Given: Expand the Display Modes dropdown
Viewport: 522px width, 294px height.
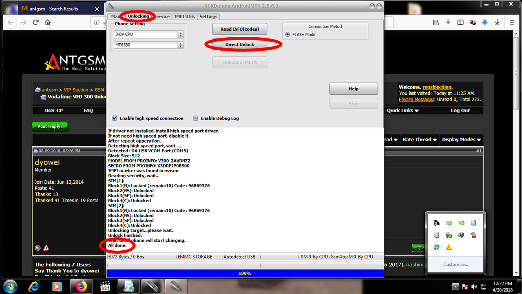Looking at the screenshot, I should (x=461, y=139).
